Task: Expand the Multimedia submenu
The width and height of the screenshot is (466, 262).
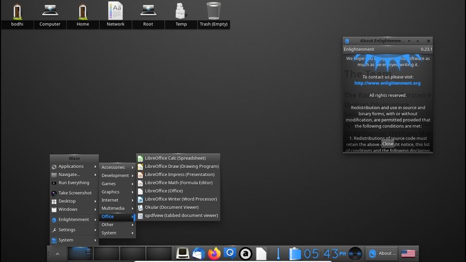Action: [x=117, y=208]
